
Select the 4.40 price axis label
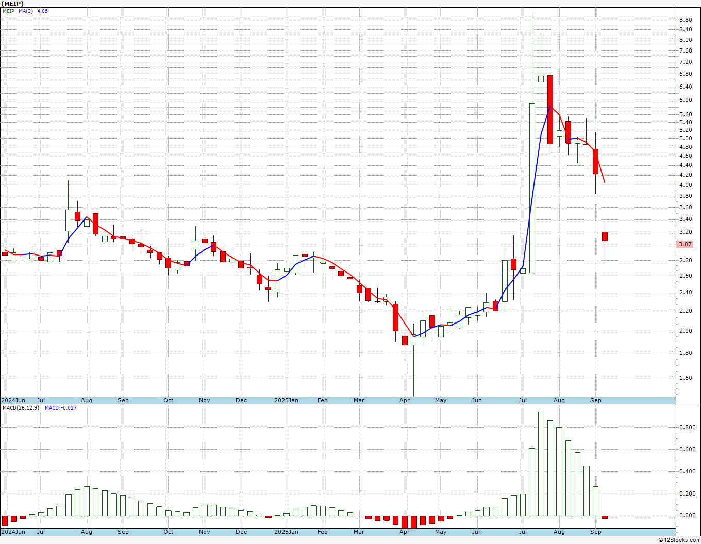[686, 165]
